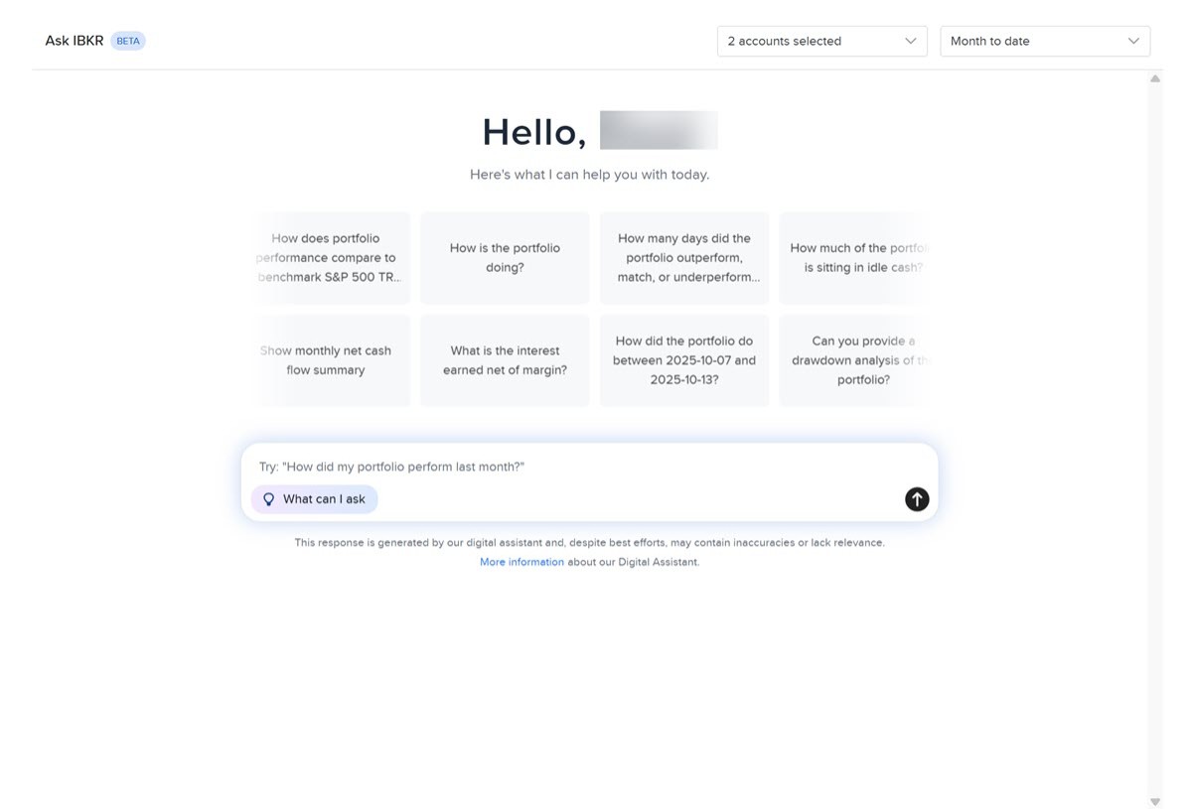Click the BETA badge next to Ask IBKR

(x=127, y=40)
